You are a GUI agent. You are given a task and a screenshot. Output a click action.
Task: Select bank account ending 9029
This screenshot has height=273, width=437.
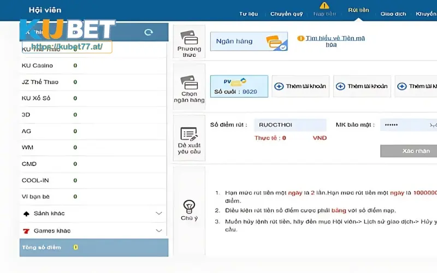(239, 86)
